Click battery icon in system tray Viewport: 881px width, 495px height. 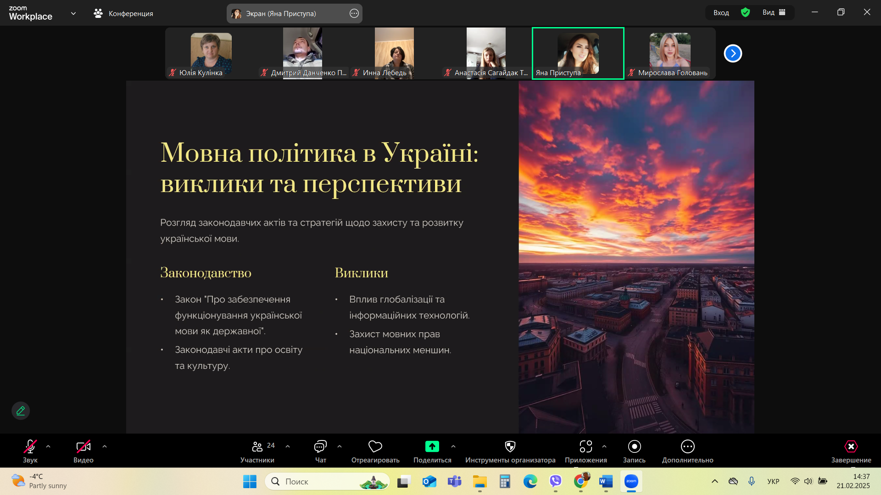(823, 481)
